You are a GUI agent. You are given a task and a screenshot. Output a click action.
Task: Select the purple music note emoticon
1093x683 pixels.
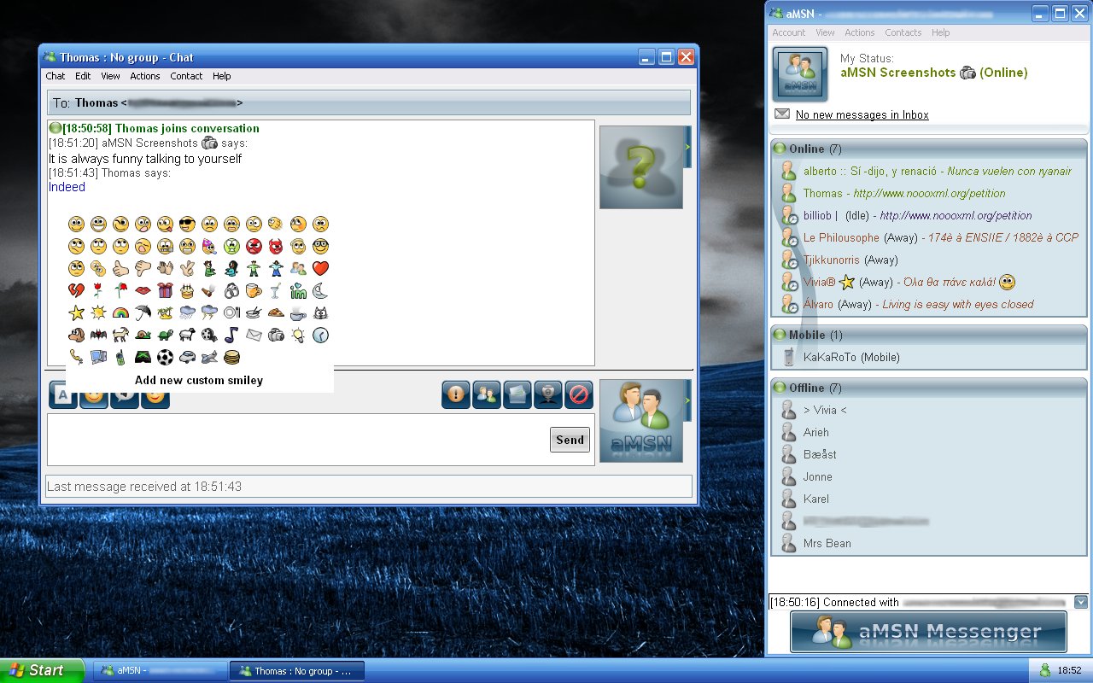point(232,336)
